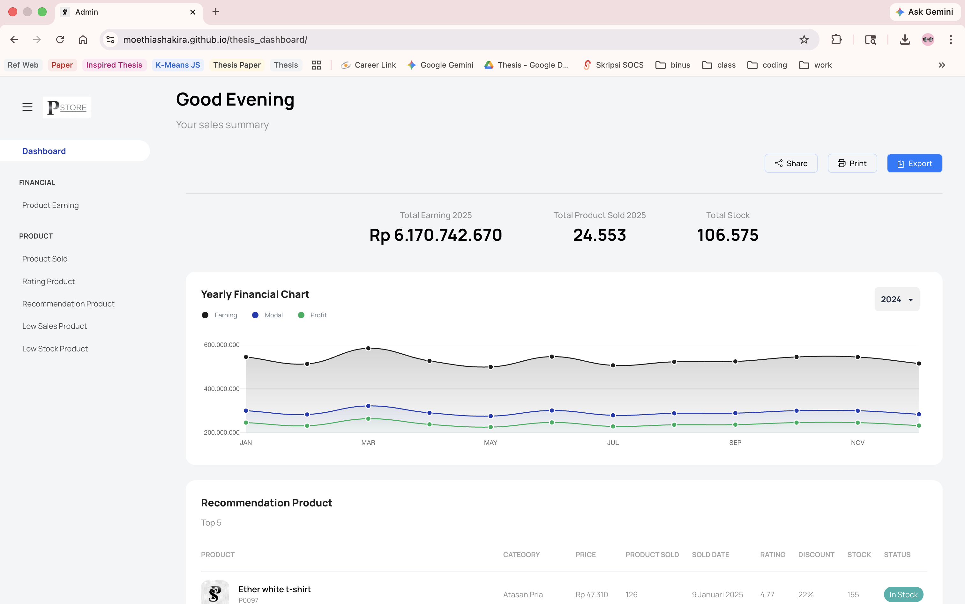
Task: Open Rating Product page
Action: click(49, 282)
